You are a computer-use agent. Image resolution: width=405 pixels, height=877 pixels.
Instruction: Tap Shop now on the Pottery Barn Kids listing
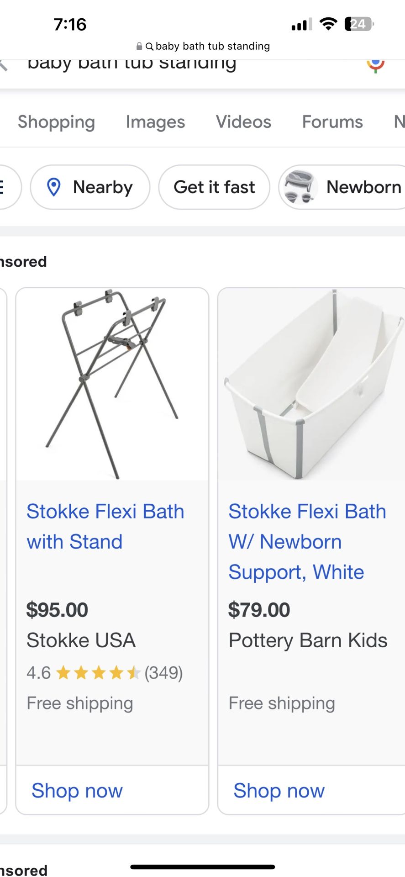tap(279, 791)
